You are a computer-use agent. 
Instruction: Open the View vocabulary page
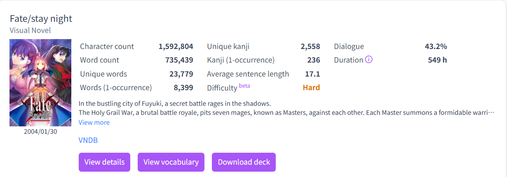click(x=171, y=162)
